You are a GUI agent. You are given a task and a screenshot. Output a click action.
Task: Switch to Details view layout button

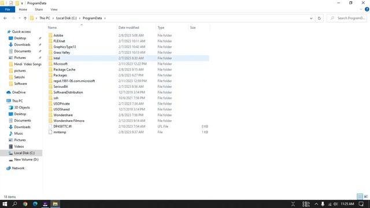[x=360, y=196]
